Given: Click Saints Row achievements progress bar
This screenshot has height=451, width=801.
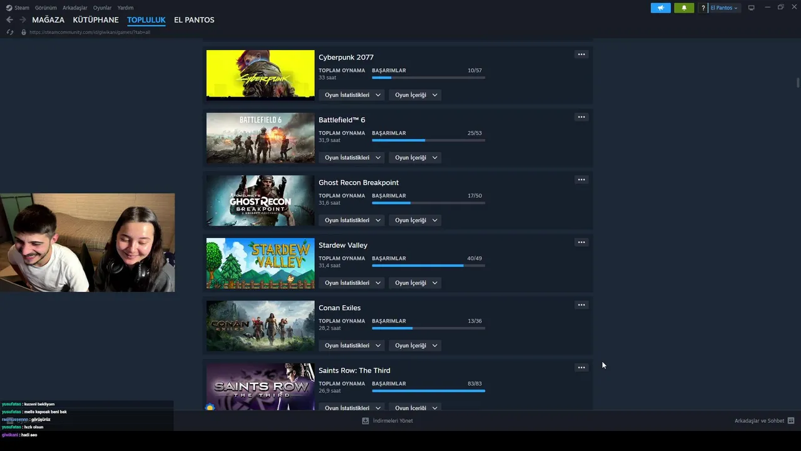Looking at the screenshot, I should click(428, 391).
